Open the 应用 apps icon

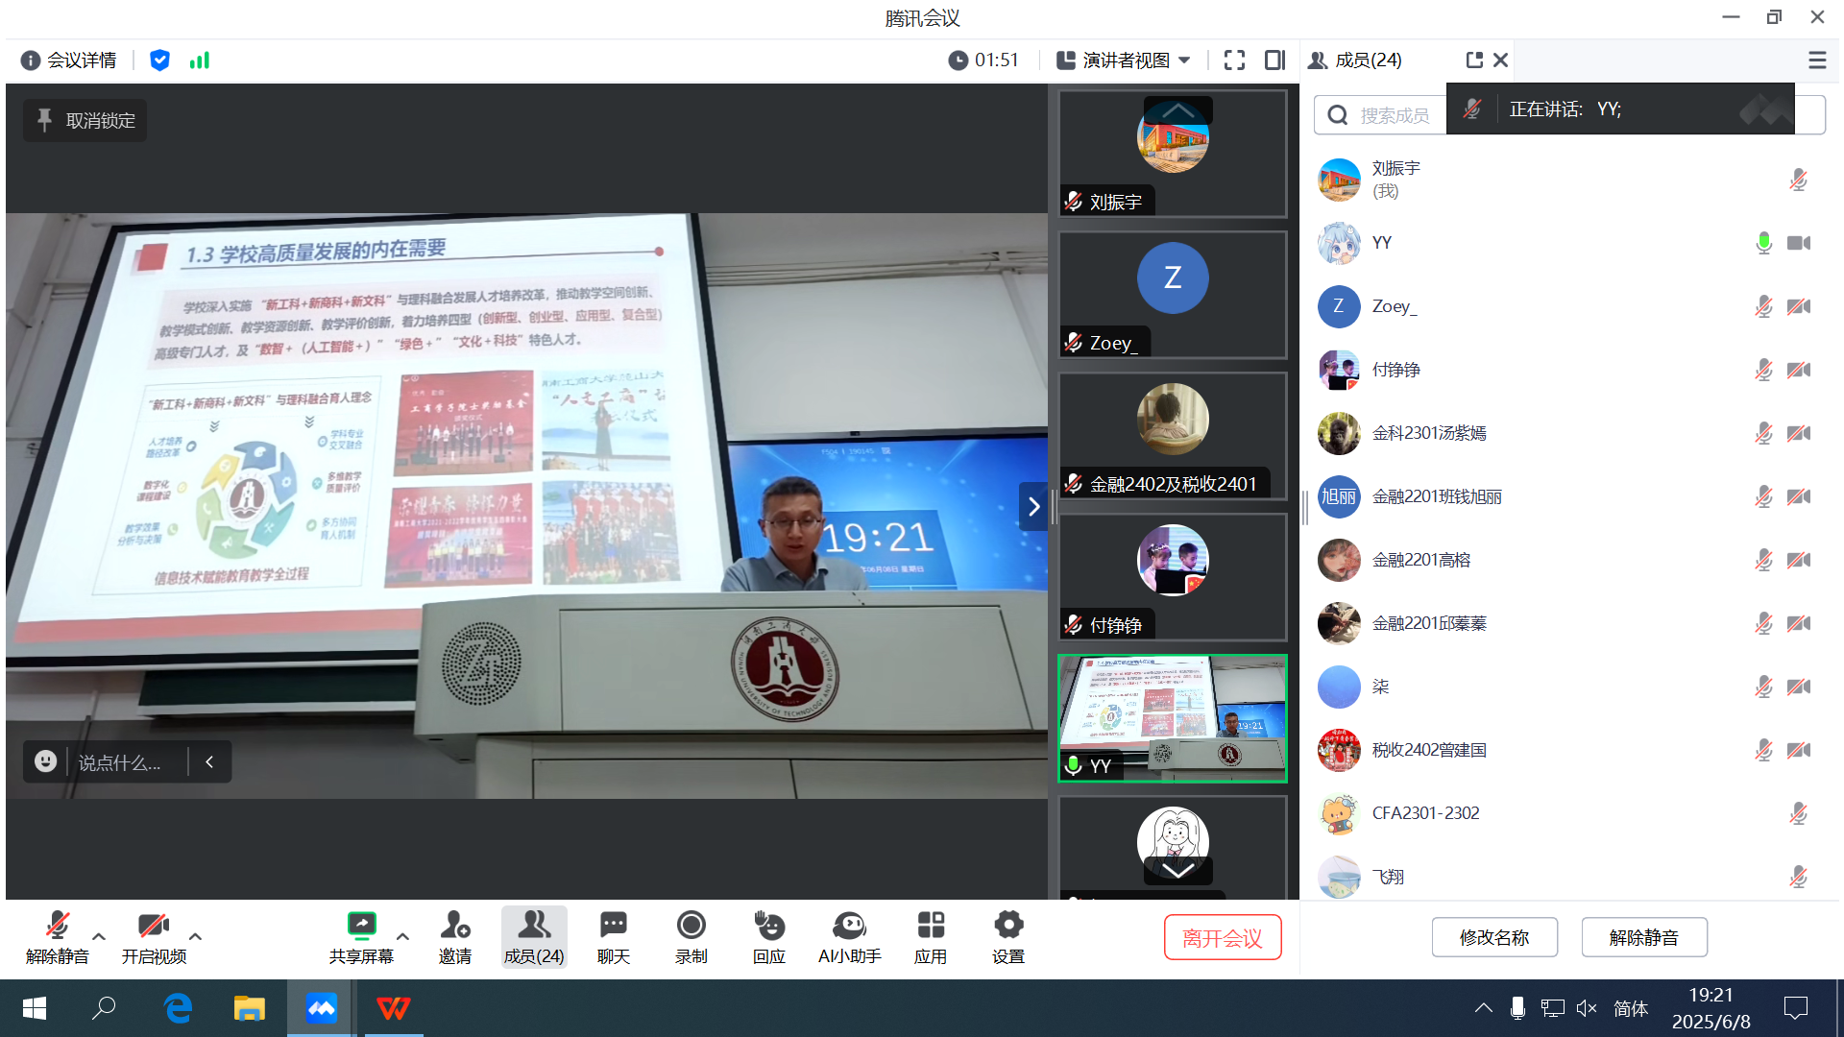(x=930, y=927)
